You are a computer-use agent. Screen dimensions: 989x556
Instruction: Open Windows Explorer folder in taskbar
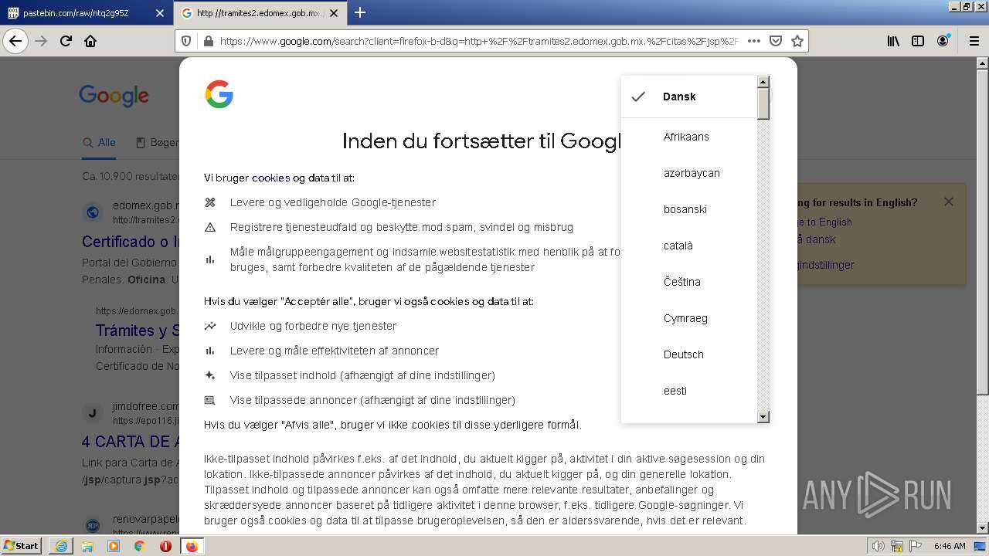pos(87,546)
